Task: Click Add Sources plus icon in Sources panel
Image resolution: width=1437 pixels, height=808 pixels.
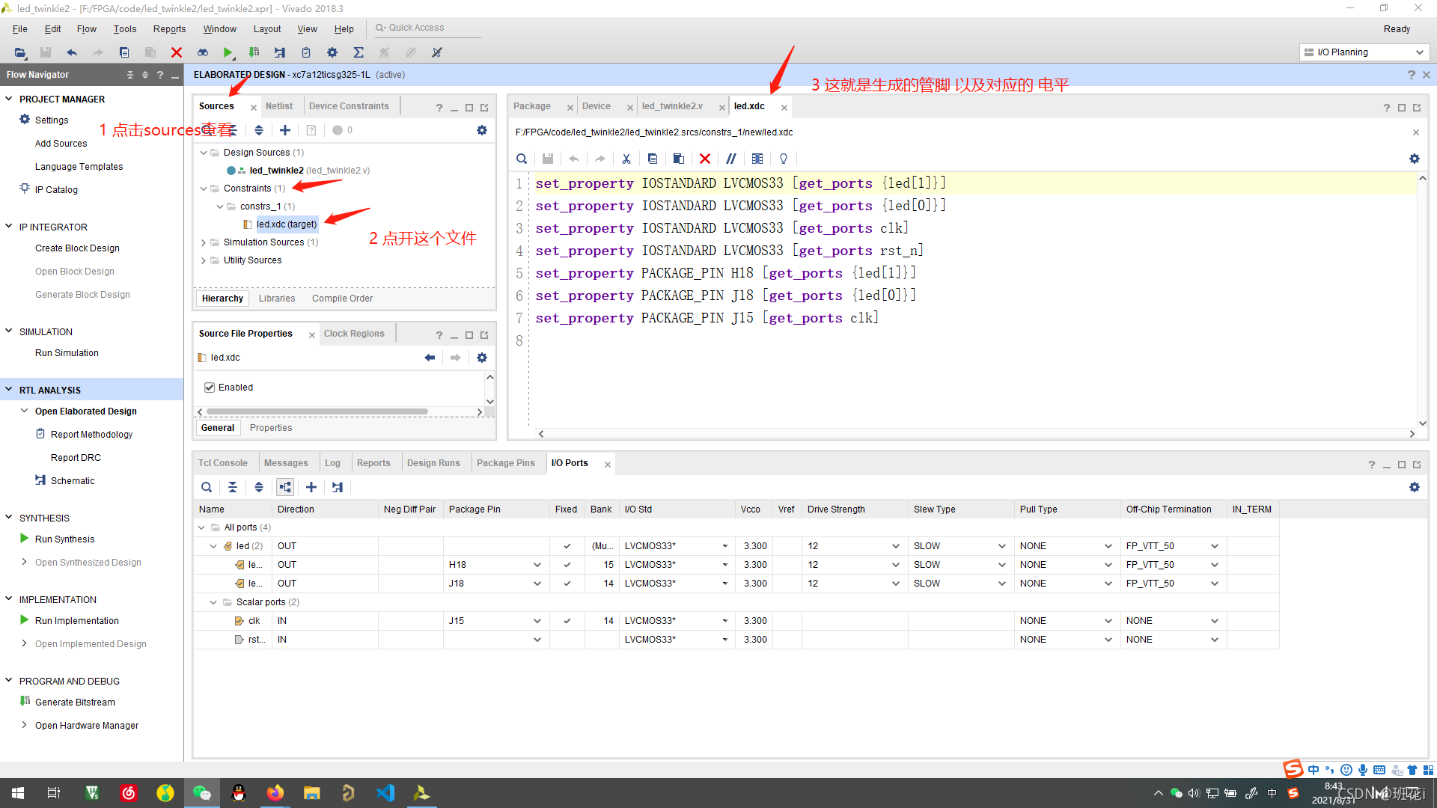Action: point(285,130)
